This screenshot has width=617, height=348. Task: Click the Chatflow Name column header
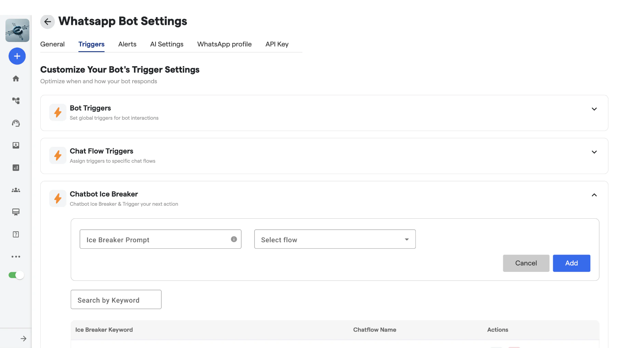tap(375, 330)
